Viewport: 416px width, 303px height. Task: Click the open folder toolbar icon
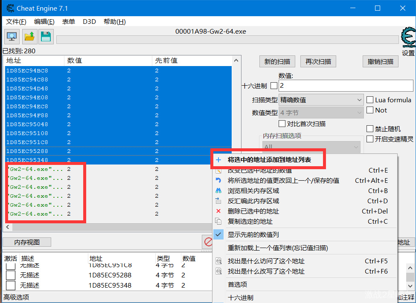tap(29, 37)
